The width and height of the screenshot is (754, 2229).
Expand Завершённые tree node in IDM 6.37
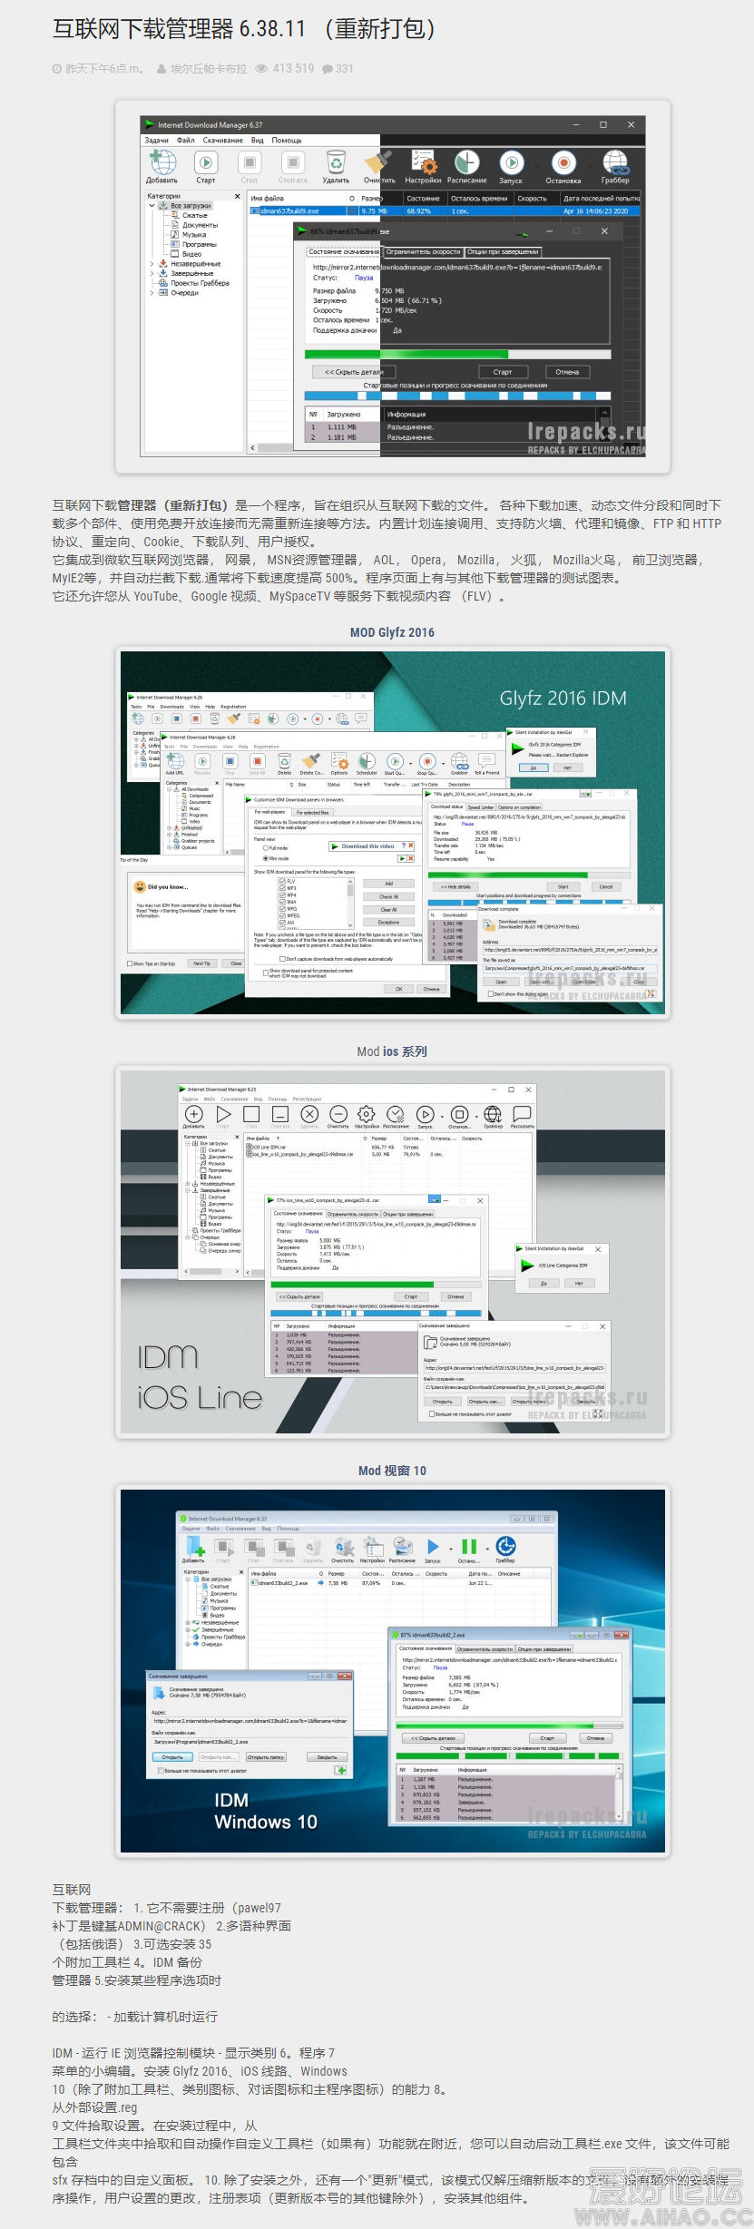pos(152,273)
